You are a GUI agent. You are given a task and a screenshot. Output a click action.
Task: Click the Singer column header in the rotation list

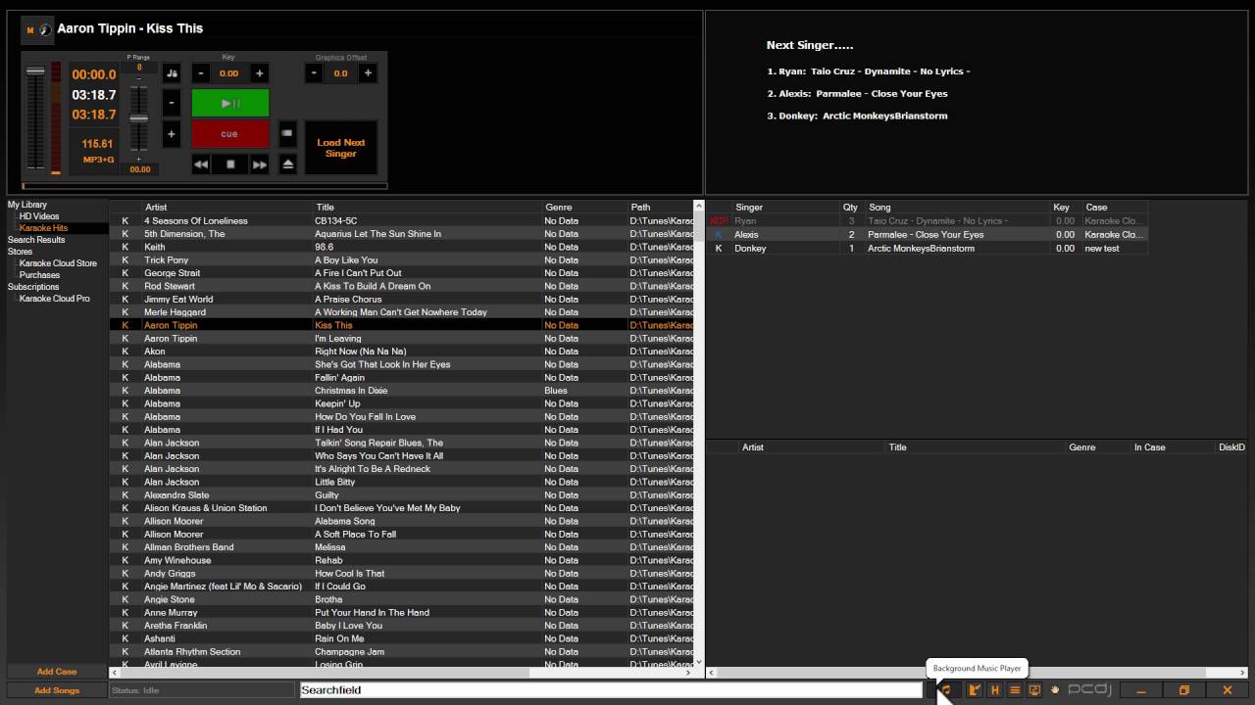point(785,207)
